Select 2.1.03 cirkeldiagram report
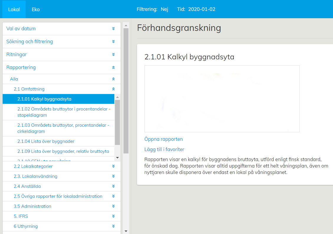The height and width of the screenshot is (234, 333). [x=63, y=128]
